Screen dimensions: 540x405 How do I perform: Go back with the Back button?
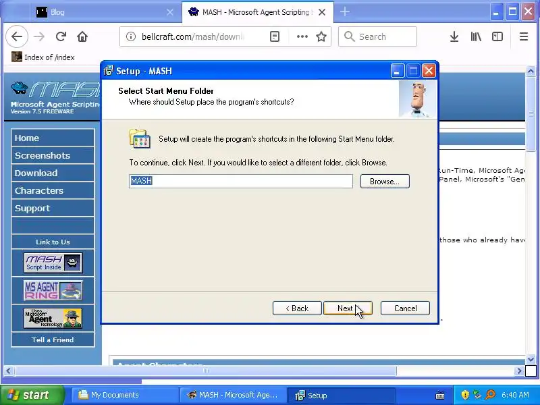[x=297, y=308]
